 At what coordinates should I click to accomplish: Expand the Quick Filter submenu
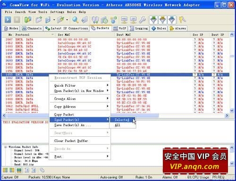[80, 85]
